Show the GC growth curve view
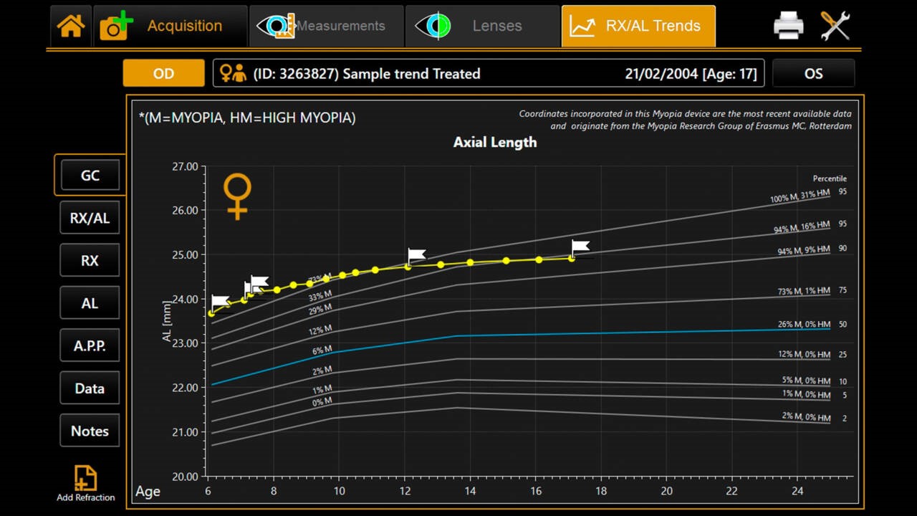 (90, 176)
